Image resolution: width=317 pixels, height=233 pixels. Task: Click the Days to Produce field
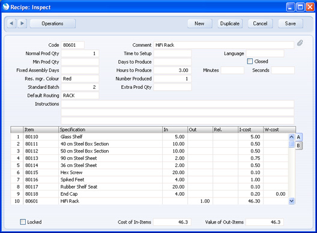click(172, 62)
